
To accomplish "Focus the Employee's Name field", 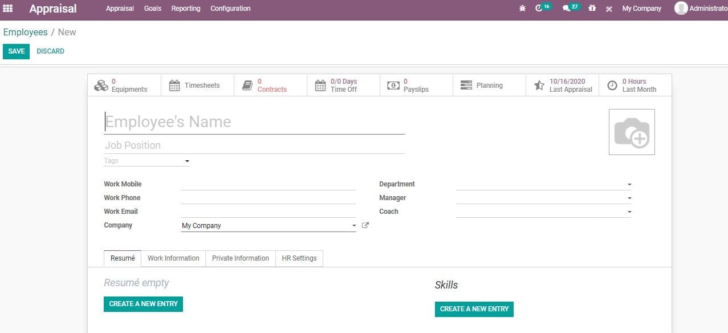I will (254, 122).
